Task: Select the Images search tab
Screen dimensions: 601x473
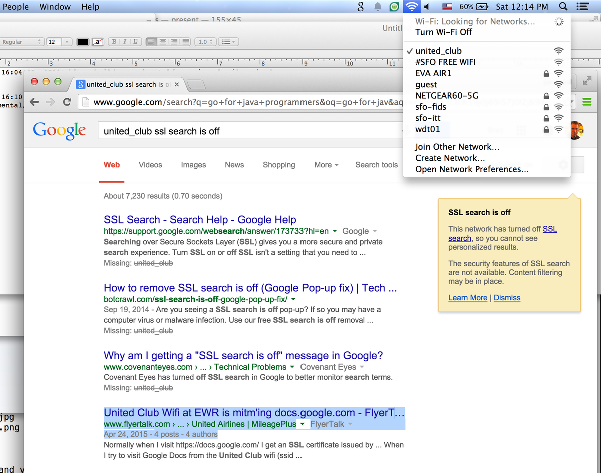Action: tap(193, 165)
